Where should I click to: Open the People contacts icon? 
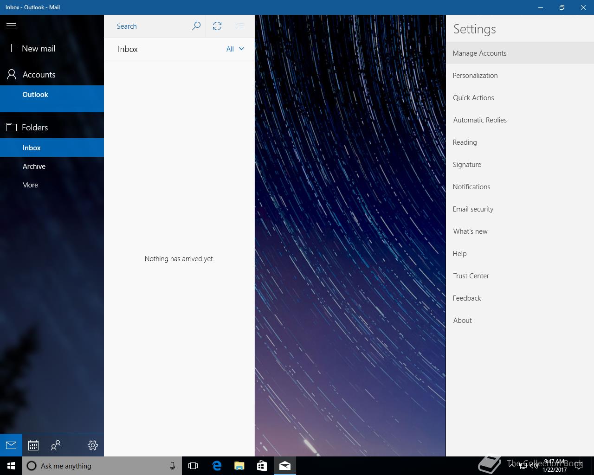(56, 445)
